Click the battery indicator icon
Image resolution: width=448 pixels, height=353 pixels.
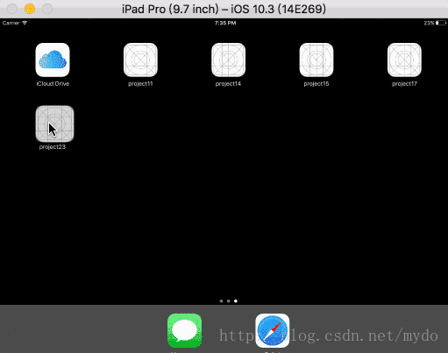[441, 23]
